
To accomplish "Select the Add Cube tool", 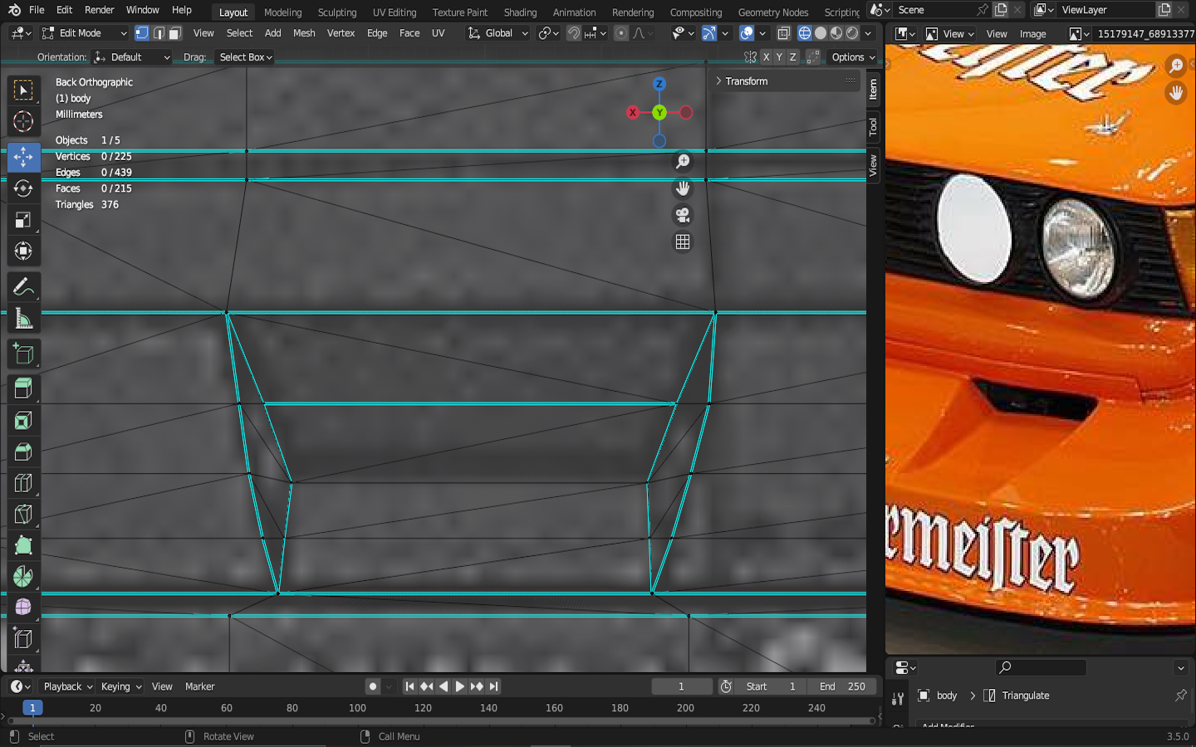I will click(x=23, y=354).
